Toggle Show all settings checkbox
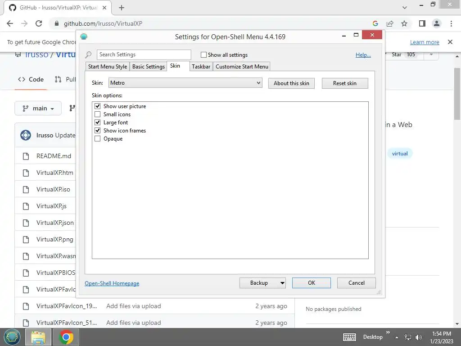Image resolution: width=461 pixels, height=346 pixels. [x=203, y=55]
